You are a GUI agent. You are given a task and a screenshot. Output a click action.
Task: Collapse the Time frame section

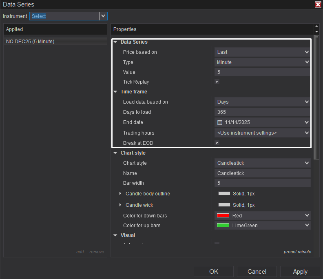pyautogui.click(x=115, y=92)
